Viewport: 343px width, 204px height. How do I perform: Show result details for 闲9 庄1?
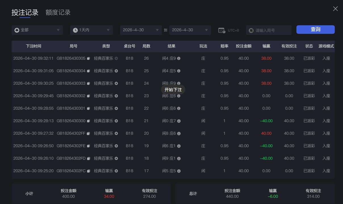pyautogui.click(x=179, y=159)
